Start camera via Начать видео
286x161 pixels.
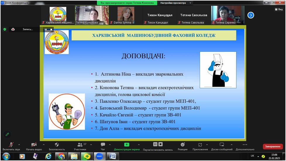34,146
